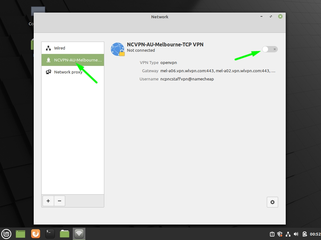Open the Linux Mint menu

[6, 234]
